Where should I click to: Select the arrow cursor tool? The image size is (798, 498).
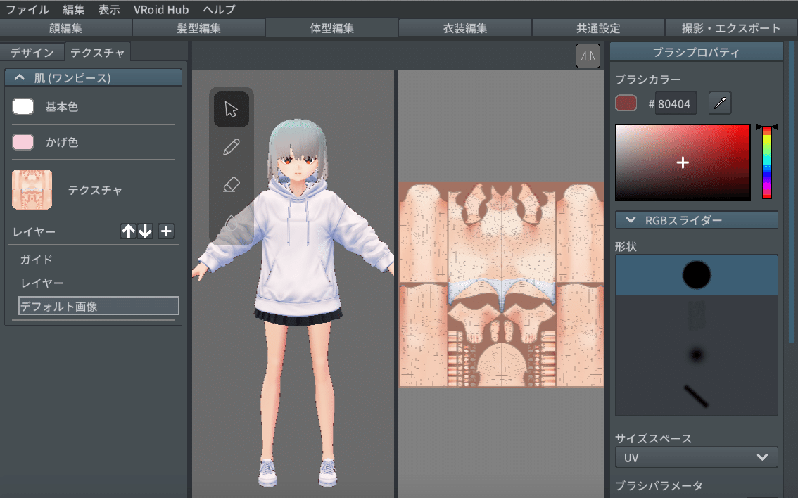pyautogui.click(x=231, y=109)
